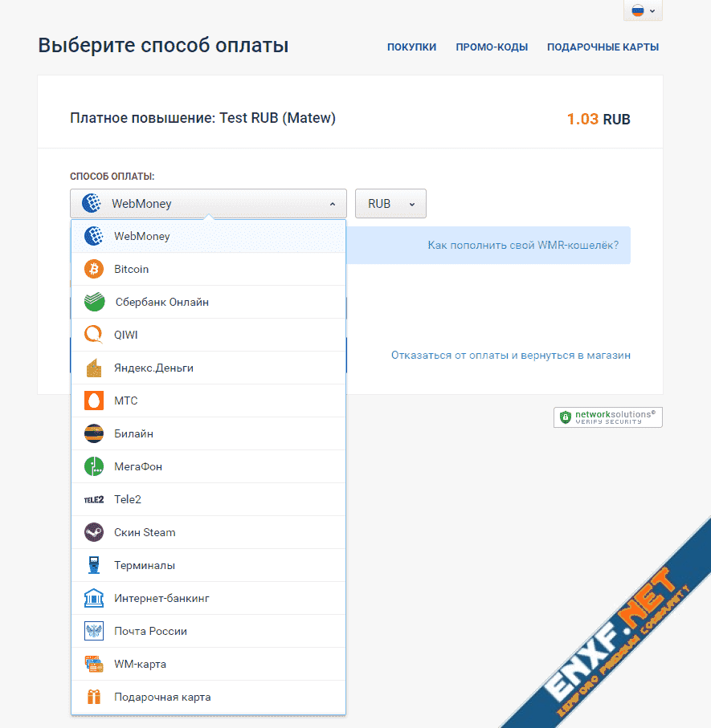Click the MTS red egg icon
Image resolution: width=711 pixels, height=728 pixels.
(94, 401)
